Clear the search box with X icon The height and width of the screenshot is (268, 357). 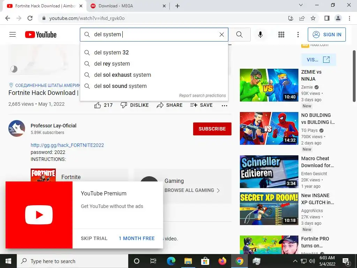(x=221, y=35)
